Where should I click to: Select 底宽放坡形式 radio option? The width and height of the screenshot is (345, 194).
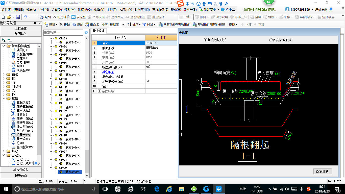tap(280, 40)
